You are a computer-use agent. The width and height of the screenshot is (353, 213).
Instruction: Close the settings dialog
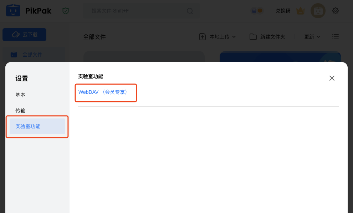(x=332, y=78)
